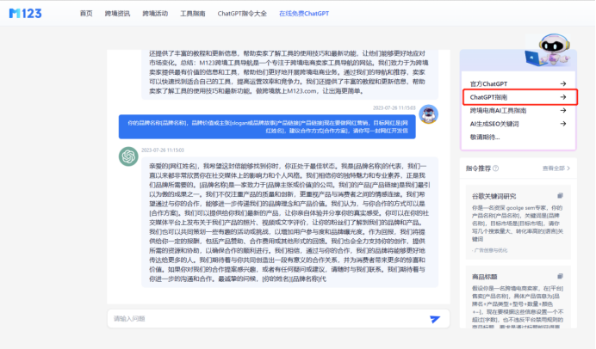Expand the chevron after 查看全部
The width and height of the screenshot is (596, 349).
(x=568, y=168)
